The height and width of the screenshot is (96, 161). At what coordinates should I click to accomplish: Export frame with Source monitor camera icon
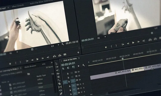point(65,54)
